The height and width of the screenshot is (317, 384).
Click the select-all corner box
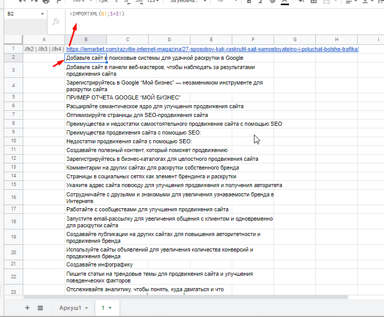(12, 40)
